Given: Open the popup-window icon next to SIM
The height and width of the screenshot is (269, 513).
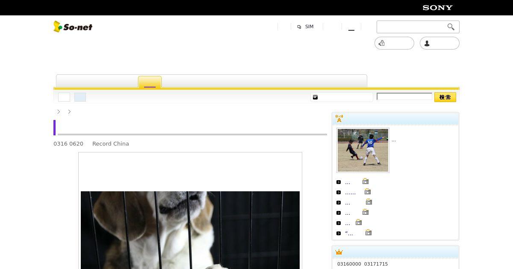Looking at the screenshot, I should 299,27.
